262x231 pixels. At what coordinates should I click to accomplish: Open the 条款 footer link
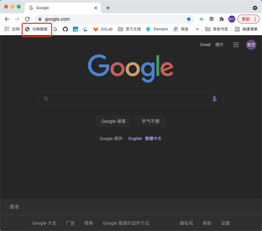[x=207, y=223]
